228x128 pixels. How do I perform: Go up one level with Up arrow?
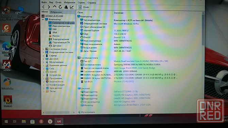(x=54, y=7)
